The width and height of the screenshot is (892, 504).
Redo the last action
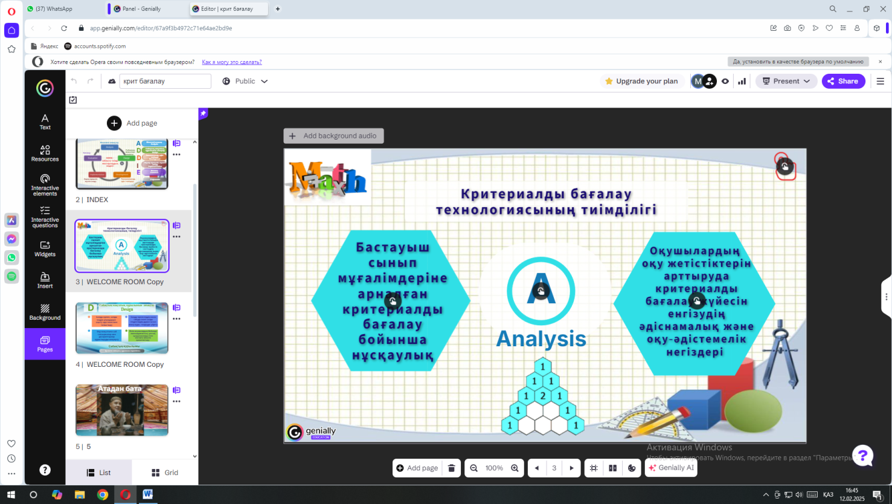91,81
